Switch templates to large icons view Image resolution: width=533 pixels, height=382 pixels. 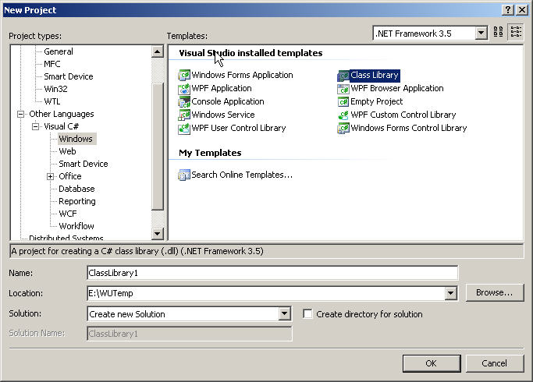[x=499, y=32]
